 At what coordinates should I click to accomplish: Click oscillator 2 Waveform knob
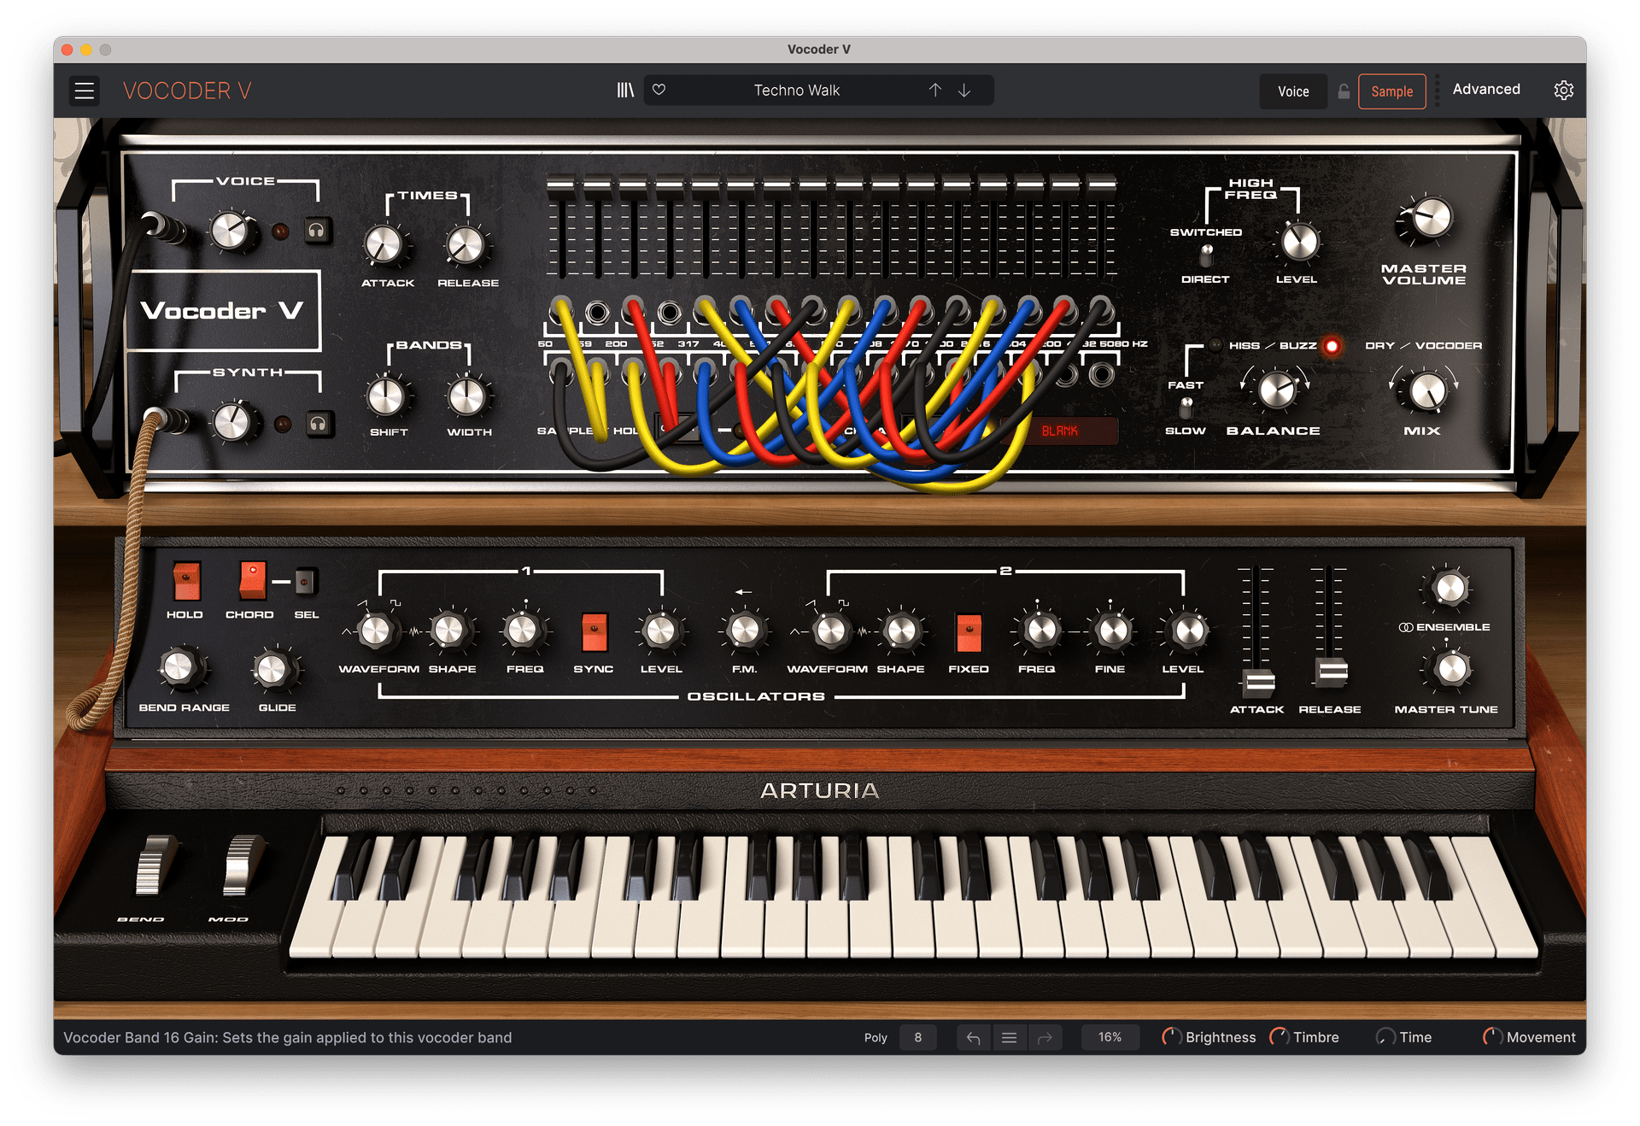tap(830, 632)
